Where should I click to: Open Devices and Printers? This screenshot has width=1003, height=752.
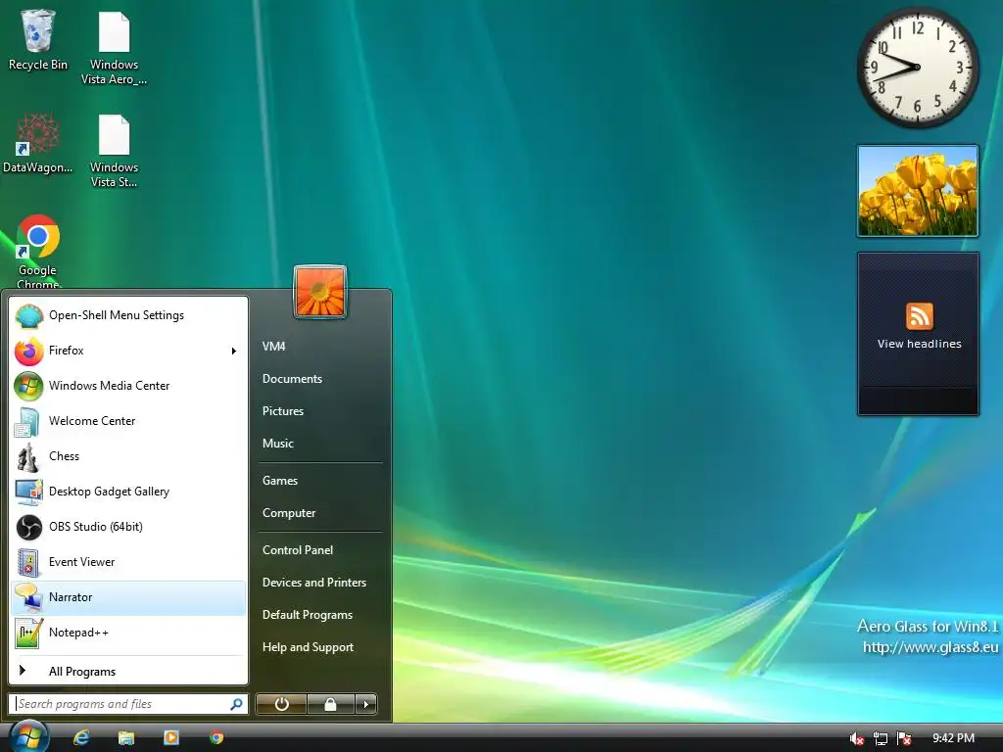[x=314, y=583]
